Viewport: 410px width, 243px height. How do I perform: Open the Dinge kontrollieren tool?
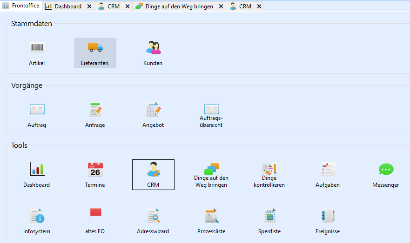coord(269,169)
